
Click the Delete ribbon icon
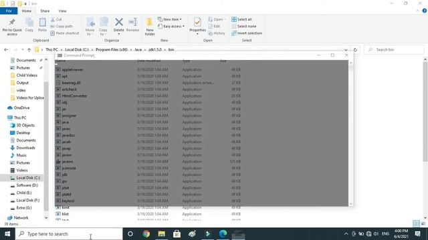point(119,27)
